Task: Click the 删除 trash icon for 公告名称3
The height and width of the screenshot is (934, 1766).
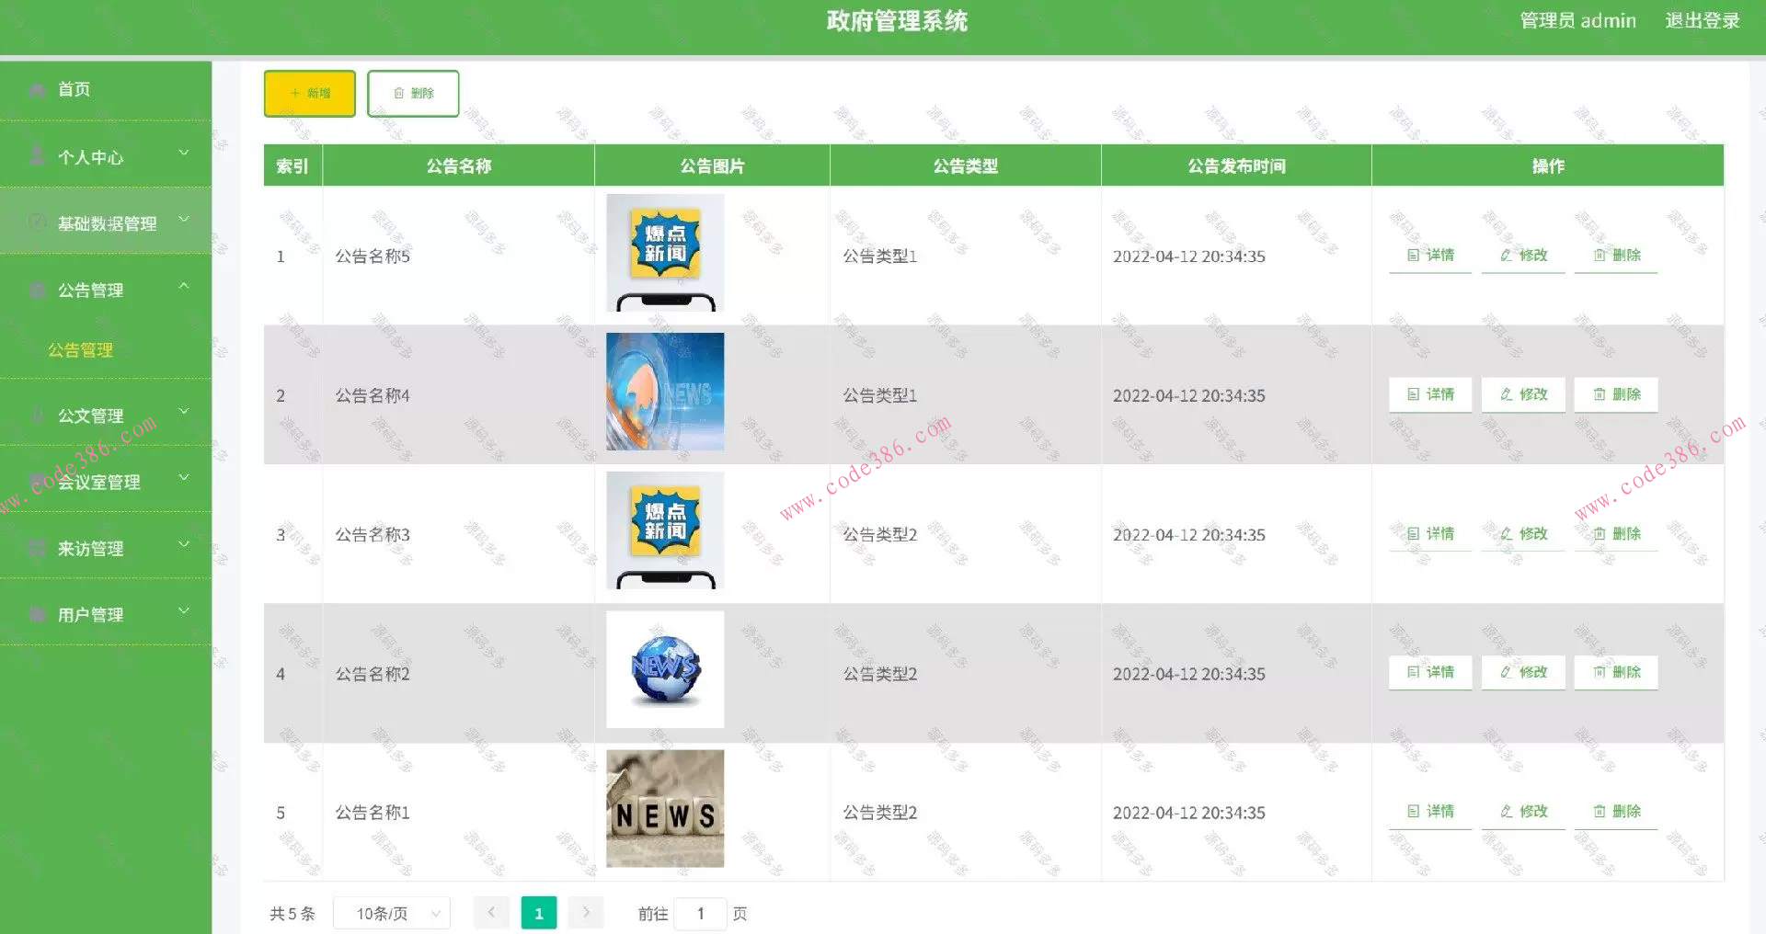Action: [x=1600, y=533]
